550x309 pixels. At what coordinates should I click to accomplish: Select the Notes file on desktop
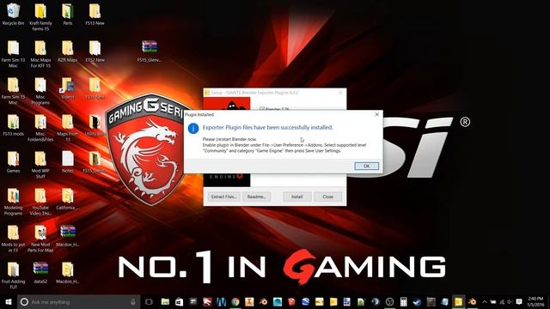(x=68, y=162)
